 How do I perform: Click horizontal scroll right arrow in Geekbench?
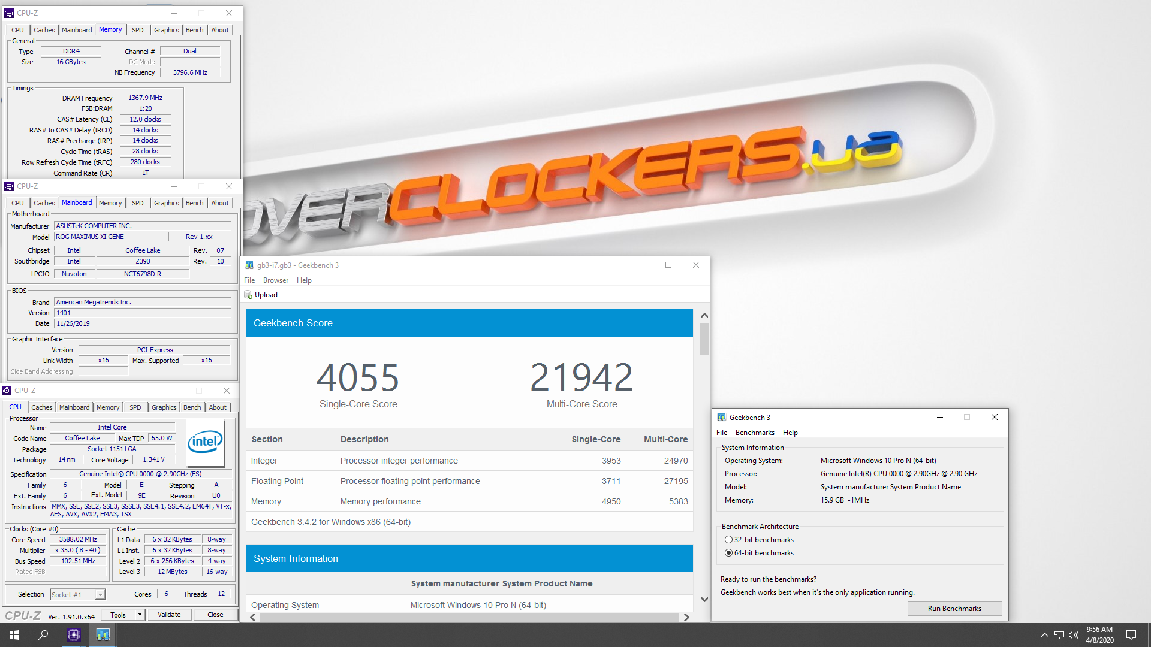[686, 618]
